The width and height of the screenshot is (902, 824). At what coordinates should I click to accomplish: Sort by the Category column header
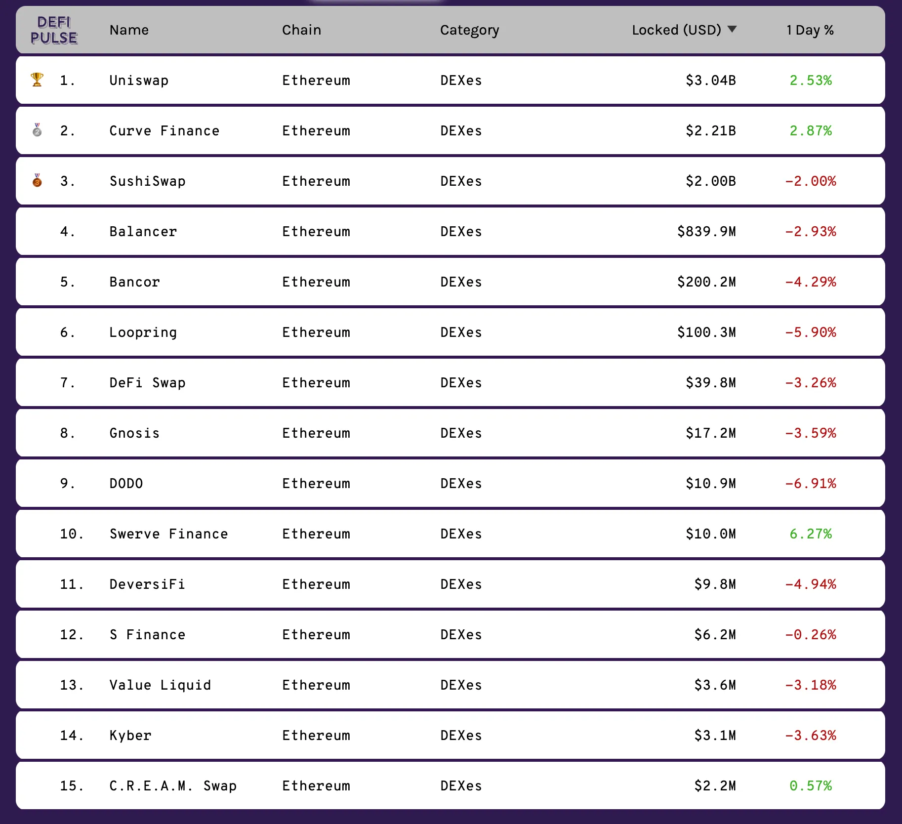pyautogui.click(x=469, y=30)
